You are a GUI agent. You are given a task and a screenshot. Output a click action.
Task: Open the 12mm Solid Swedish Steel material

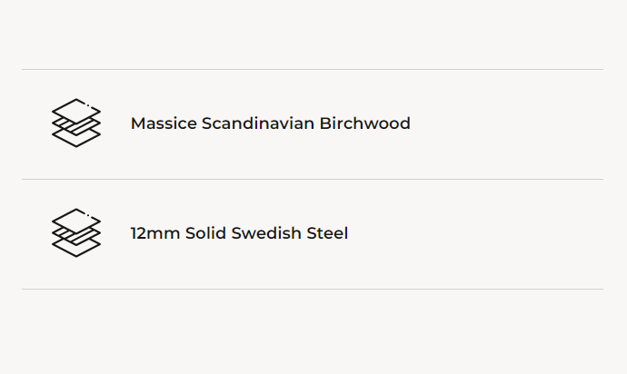[239, 233]
